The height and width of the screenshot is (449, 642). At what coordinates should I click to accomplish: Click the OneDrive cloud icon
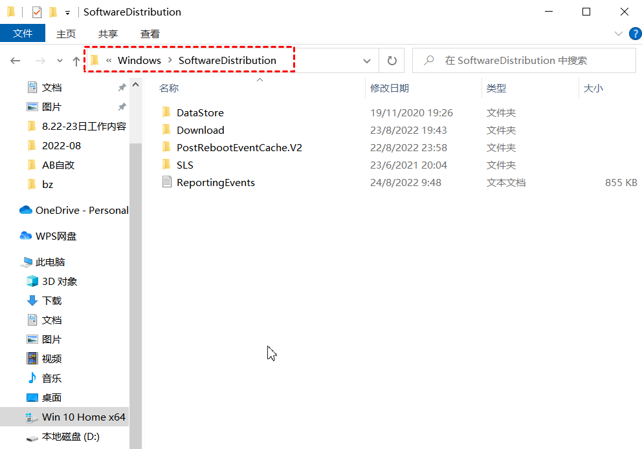26,210
